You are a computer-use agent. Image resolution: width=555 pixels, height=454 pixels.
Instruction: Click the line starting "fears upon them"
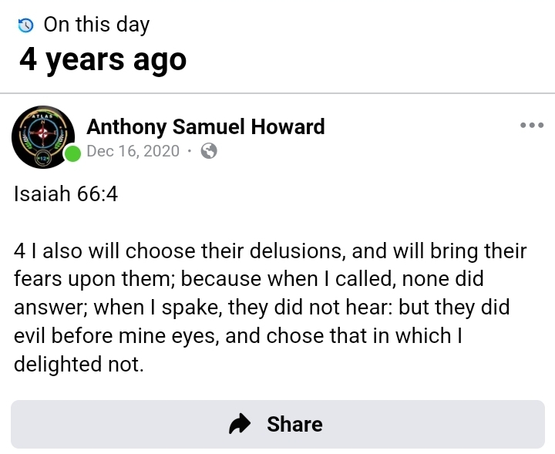(x=248, y=279)
